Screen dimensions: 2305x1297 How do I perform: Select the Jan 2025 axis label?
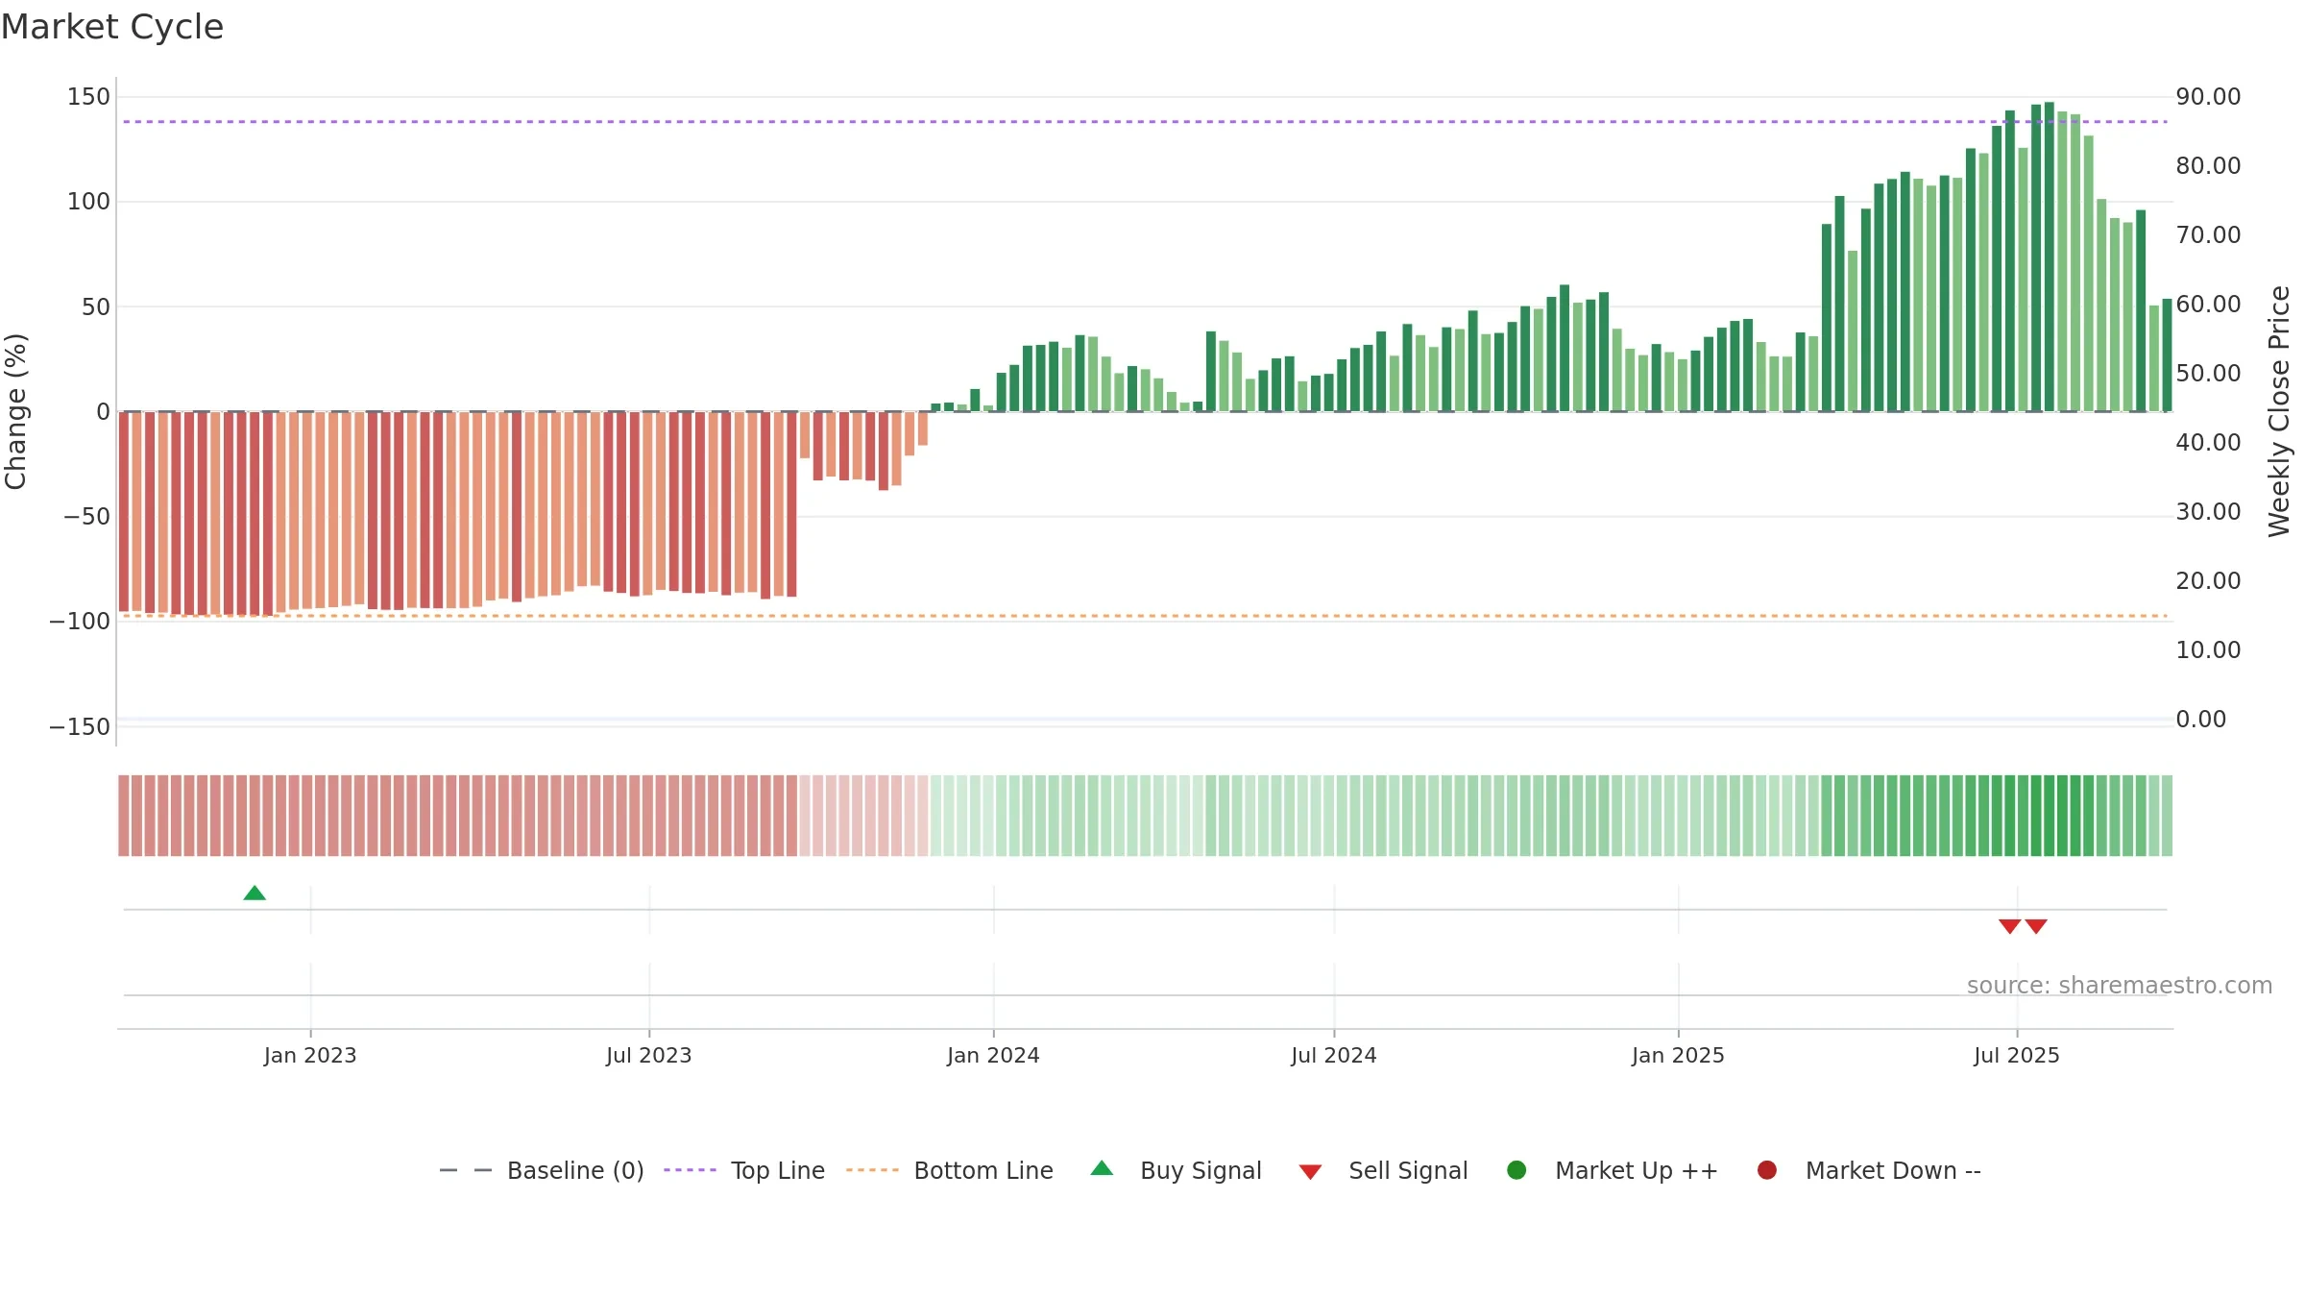[1678, 1056]
